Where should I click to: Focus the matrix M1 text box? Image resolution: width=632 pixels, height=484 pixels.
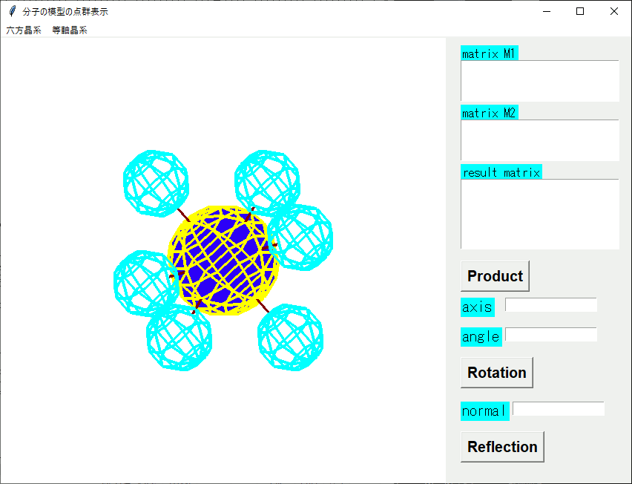point(540,81)
